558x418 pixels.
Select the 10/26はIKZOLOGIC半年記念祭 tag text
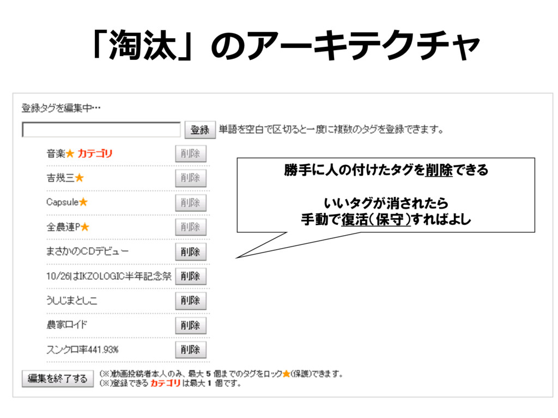pyautogui.click(x=109, y=276)
